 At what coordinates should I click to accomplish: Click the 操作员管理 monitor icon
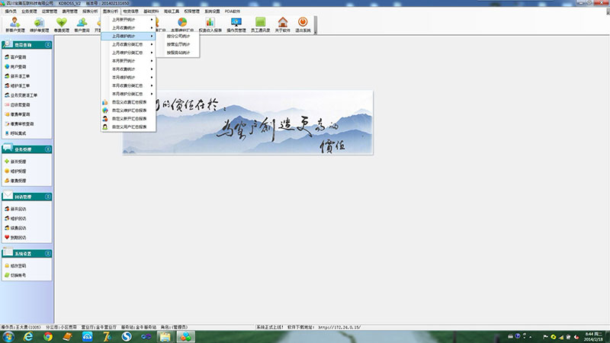pos(236,25)
